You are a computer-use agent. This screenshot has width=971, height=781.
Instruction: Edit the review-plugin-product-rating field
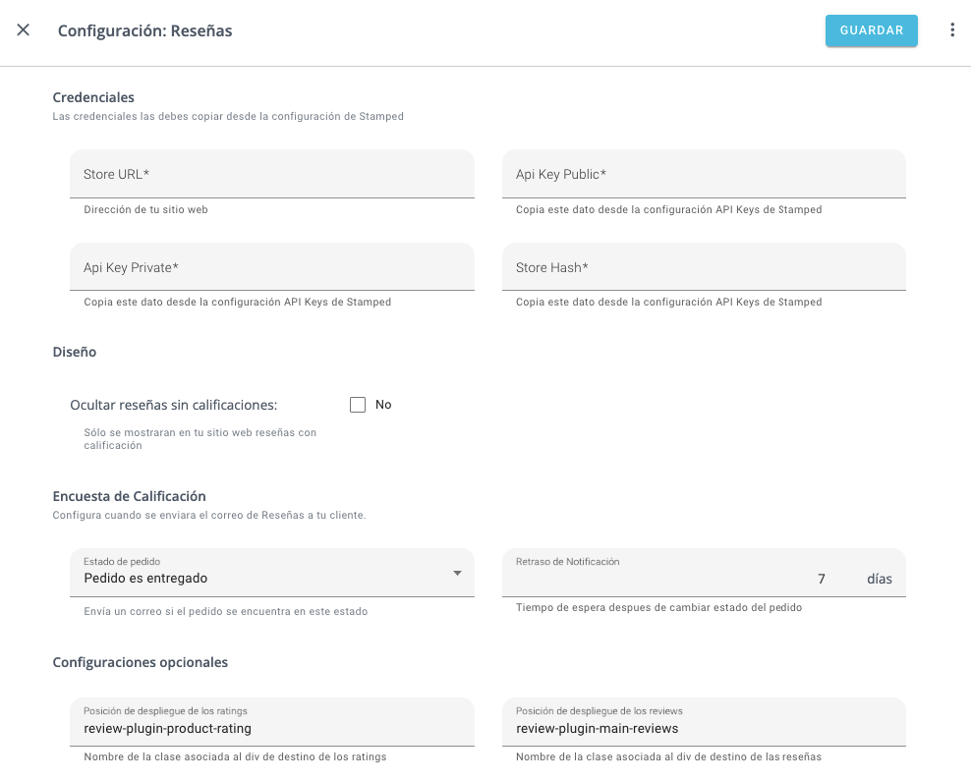pos(272,722)
